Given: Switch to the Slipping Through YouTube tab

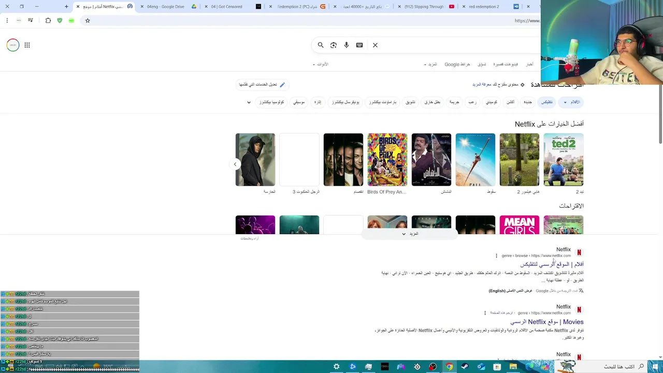Looking at the screenshot, I should pos(425,7).
